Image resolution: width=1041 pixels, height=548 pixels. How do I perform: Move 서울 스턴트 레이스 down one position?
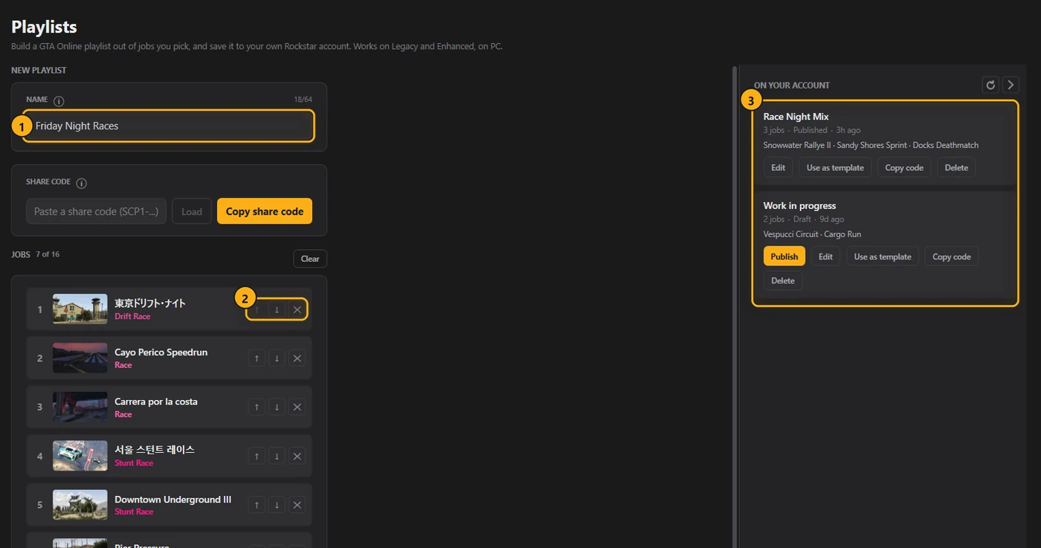click(x=277, y=457)
